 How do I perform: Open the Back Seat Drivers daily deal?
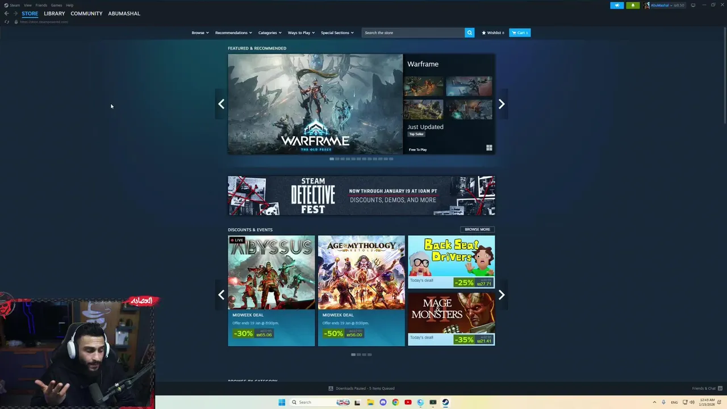(x=451, y=262)
